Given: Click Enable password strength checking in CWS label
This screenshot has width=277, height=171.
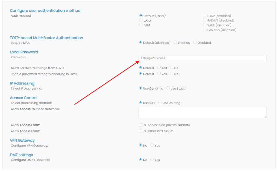Looking at the screenshot, I should 44,74.
